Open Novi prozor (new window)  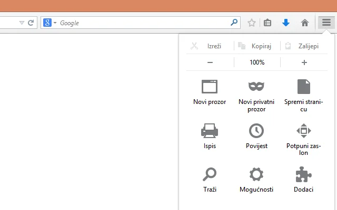210,92
